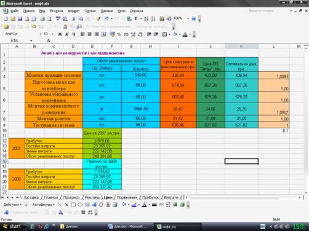Toggle bold formatting button
309x231 pixels.
[x=60, y=34]
